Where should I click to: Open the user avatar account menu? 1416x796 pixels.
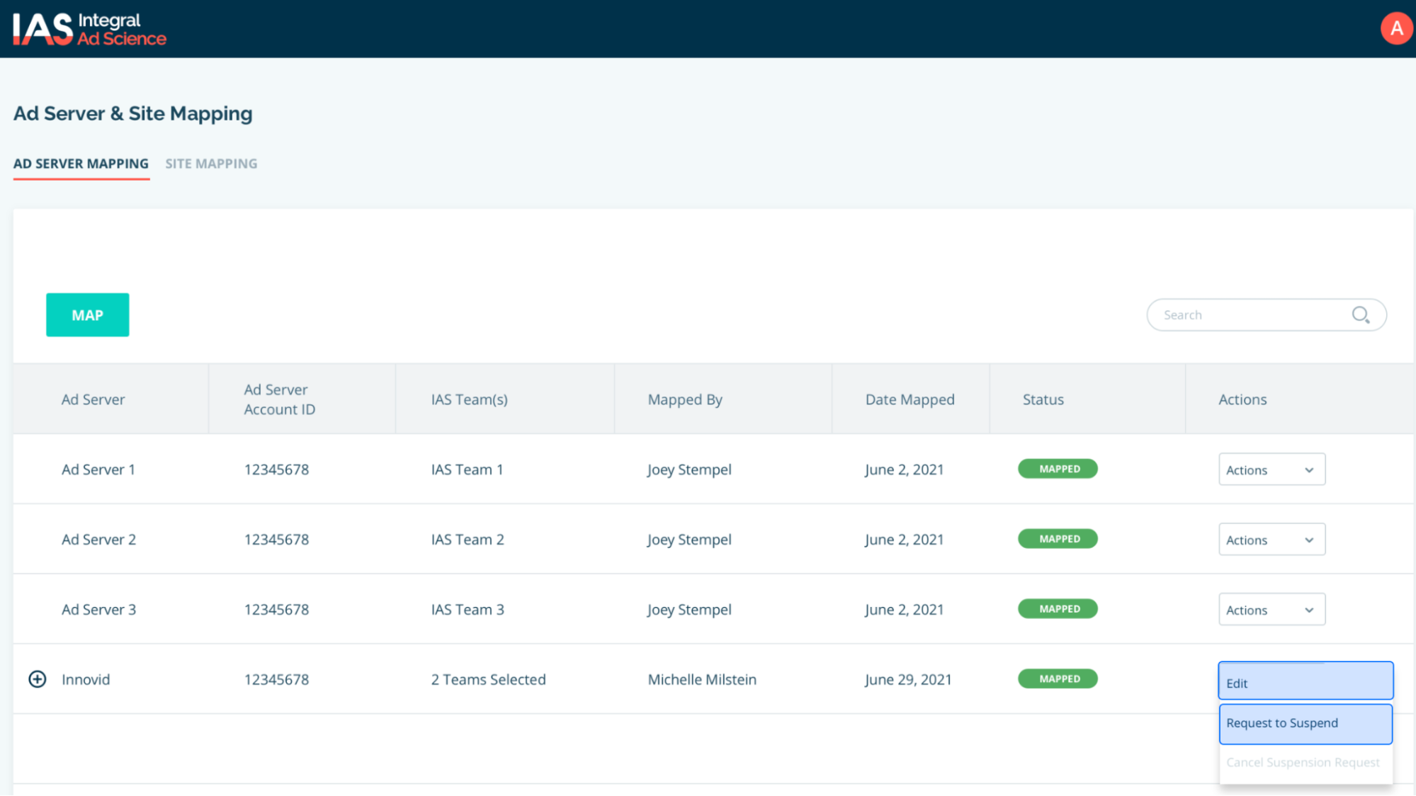pyautogui.click(x=1395, y=28)
